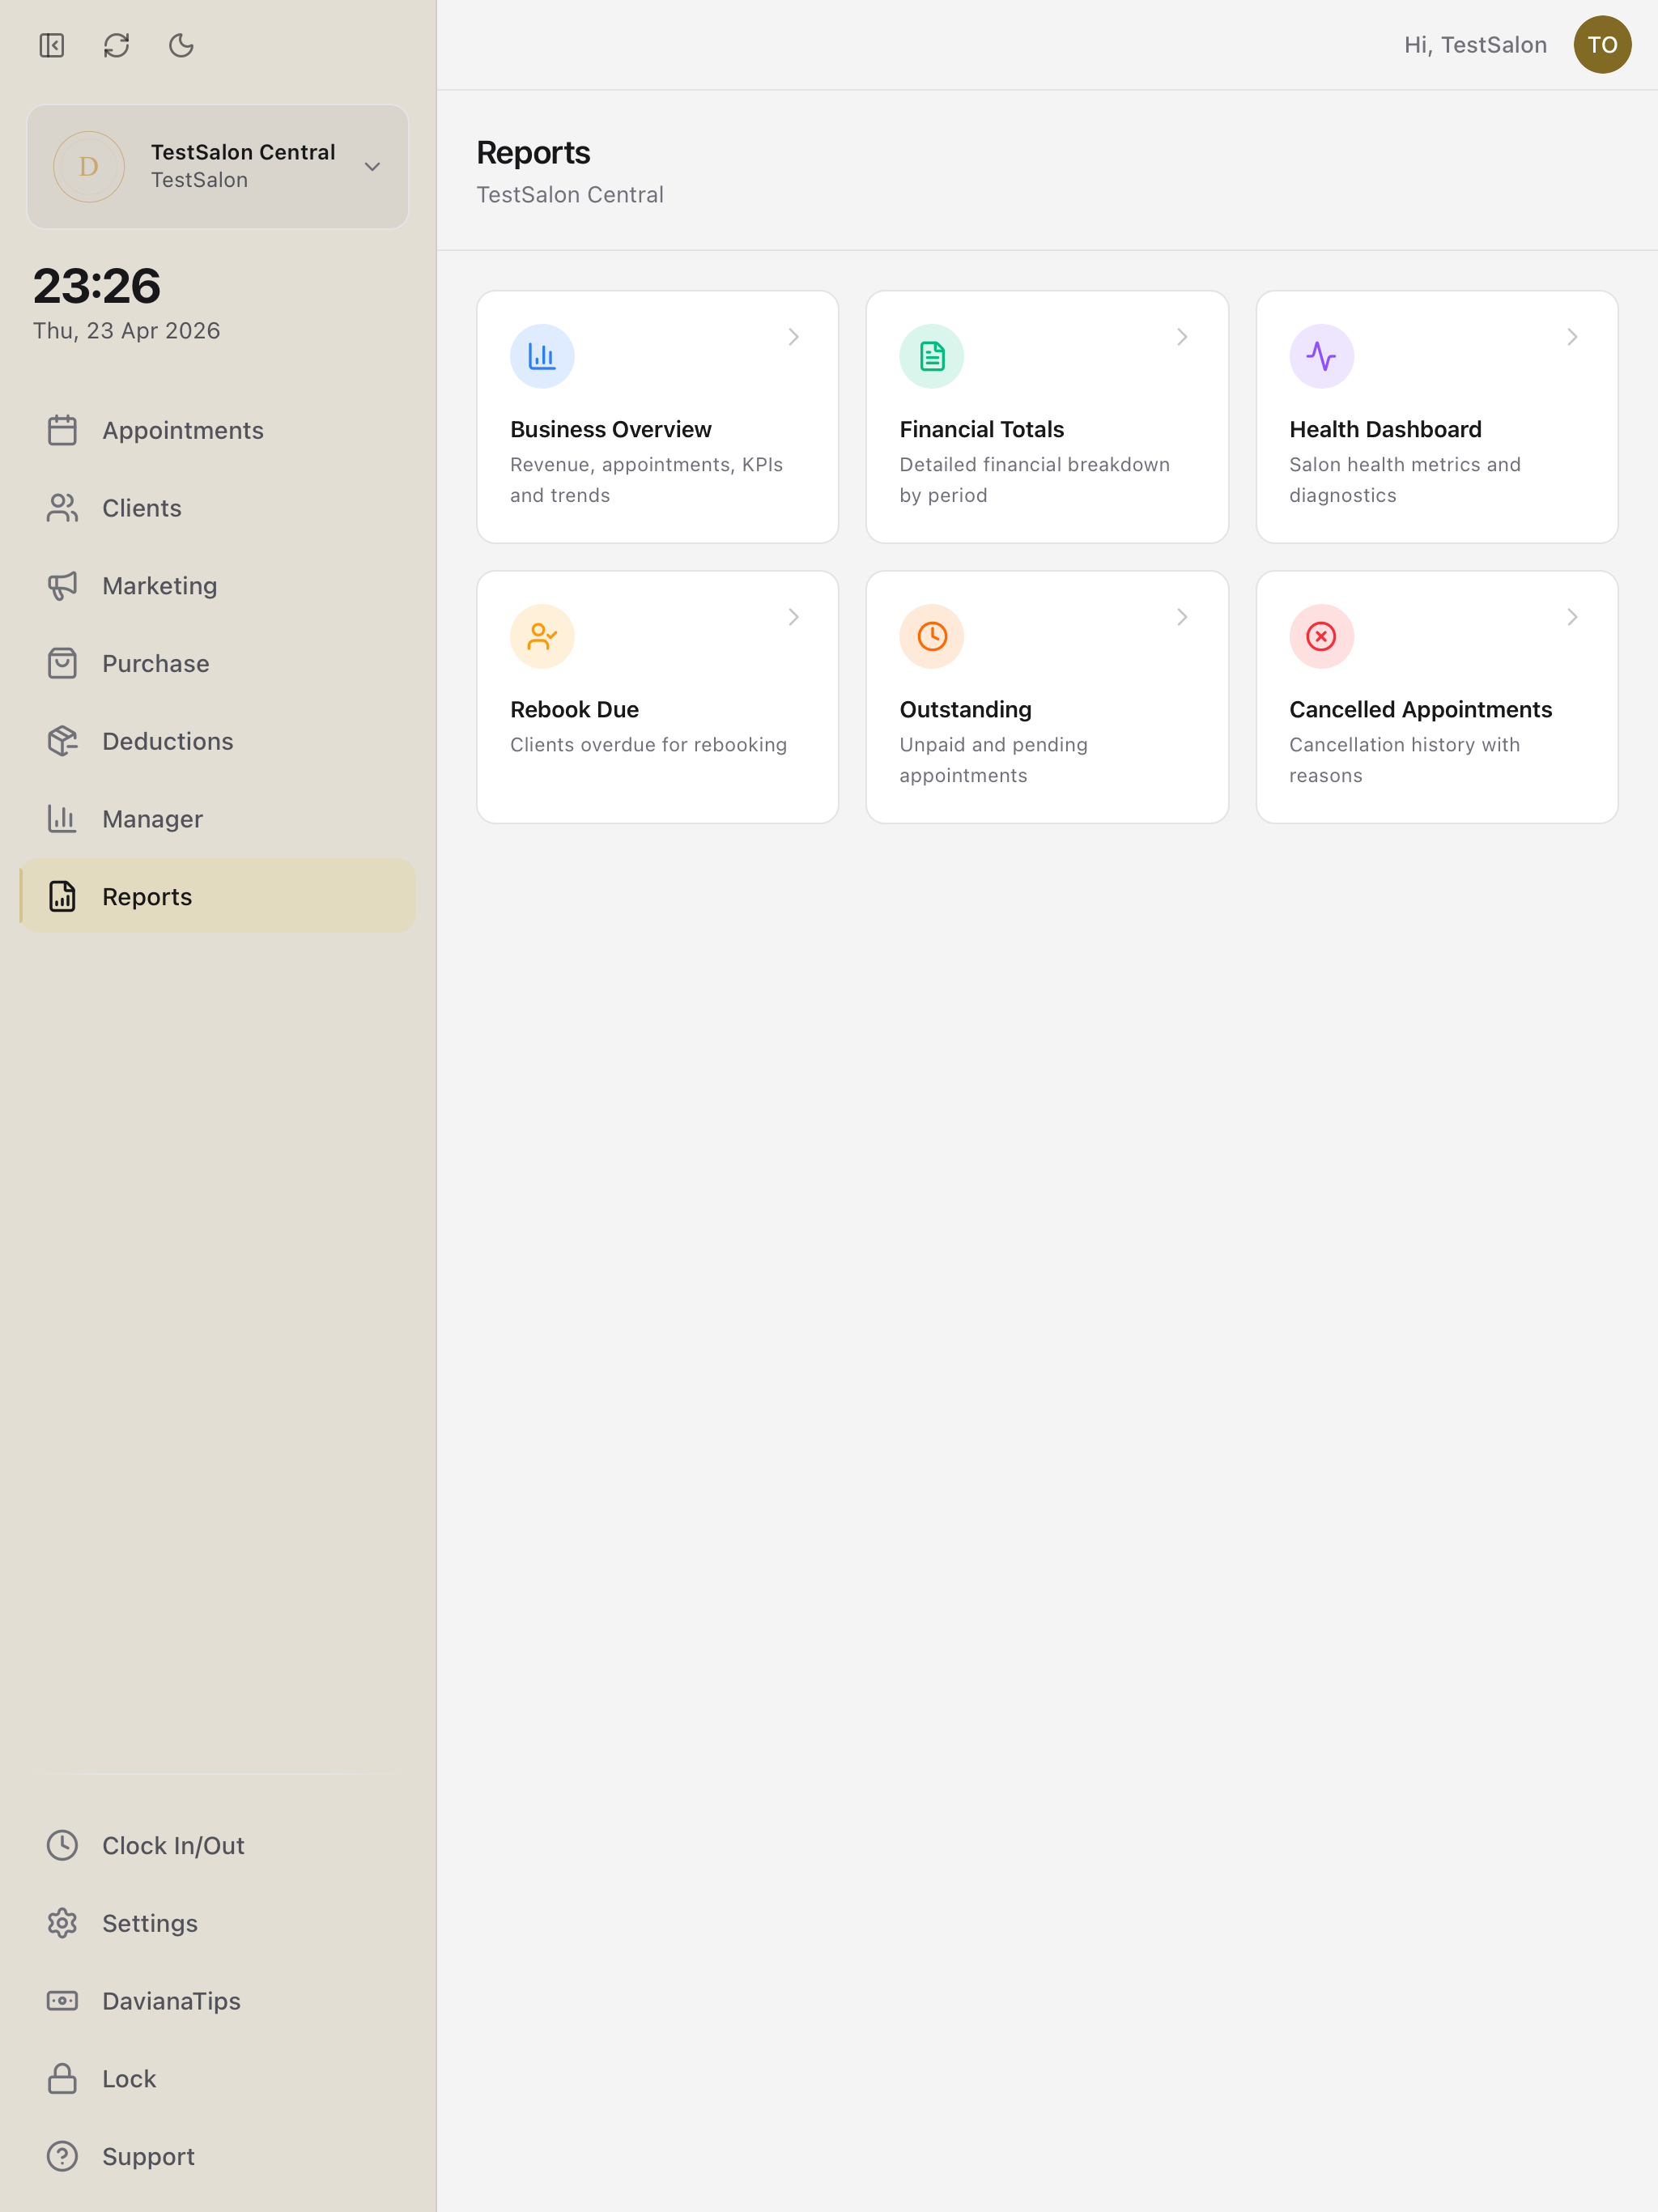The width and height of the screenshot is (1658, 2212).
Task: Open the Rebook Due report
Action: click(657, 697)
